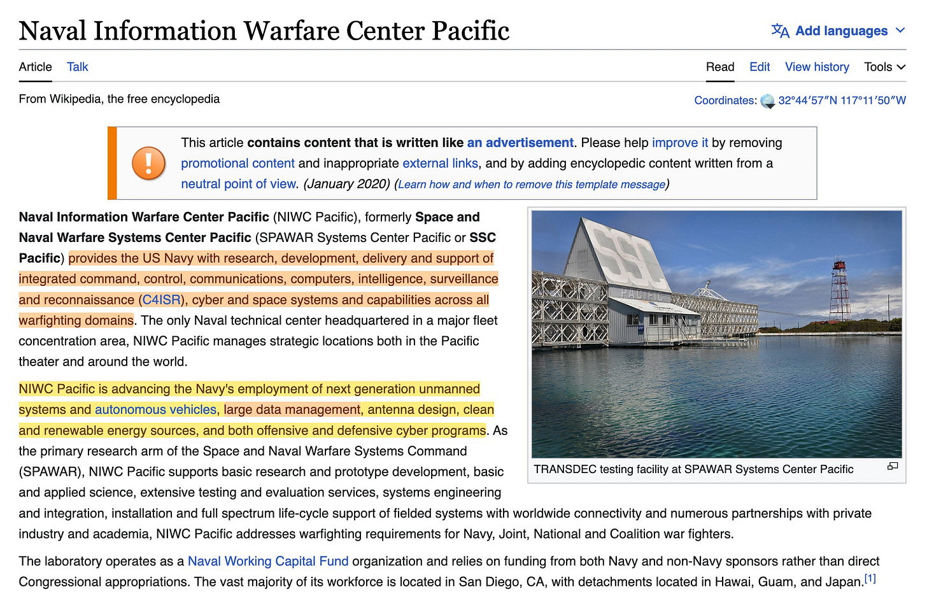Viewport: 927px width, 610px height.
Task: Open the C4ISR link
Action: pos(161,300)
